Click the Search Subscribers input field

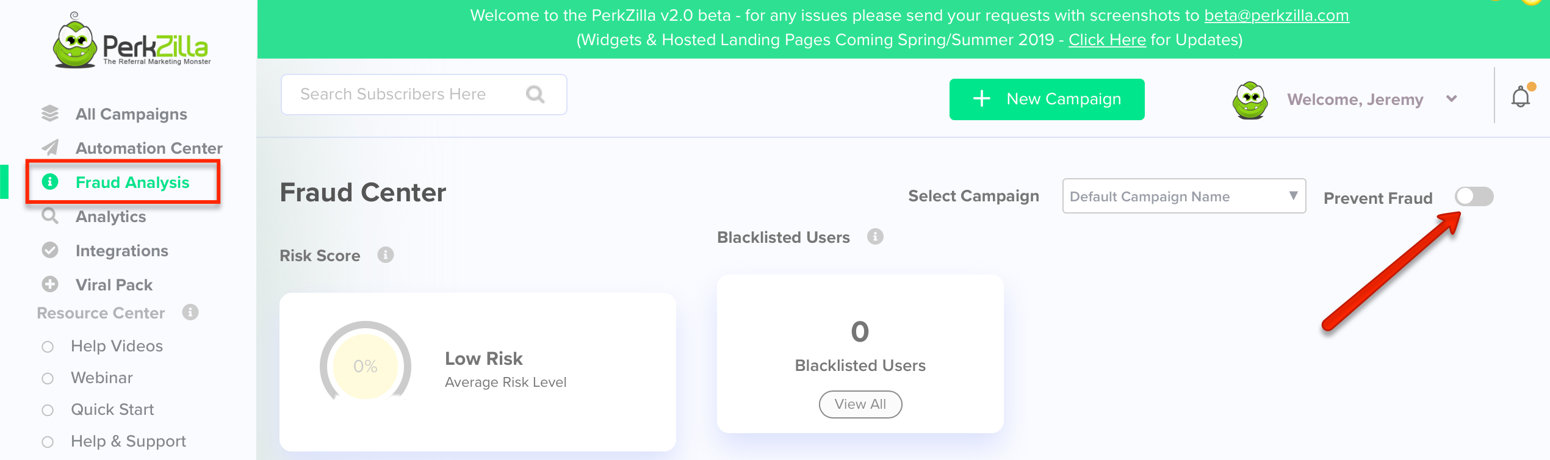(403, 95)
